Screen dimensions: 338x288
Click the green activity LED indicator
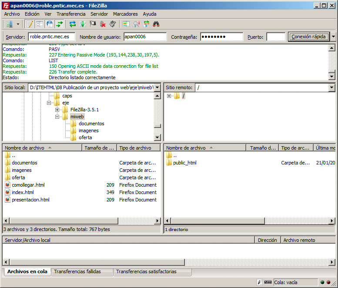click(x=322, y=282)
